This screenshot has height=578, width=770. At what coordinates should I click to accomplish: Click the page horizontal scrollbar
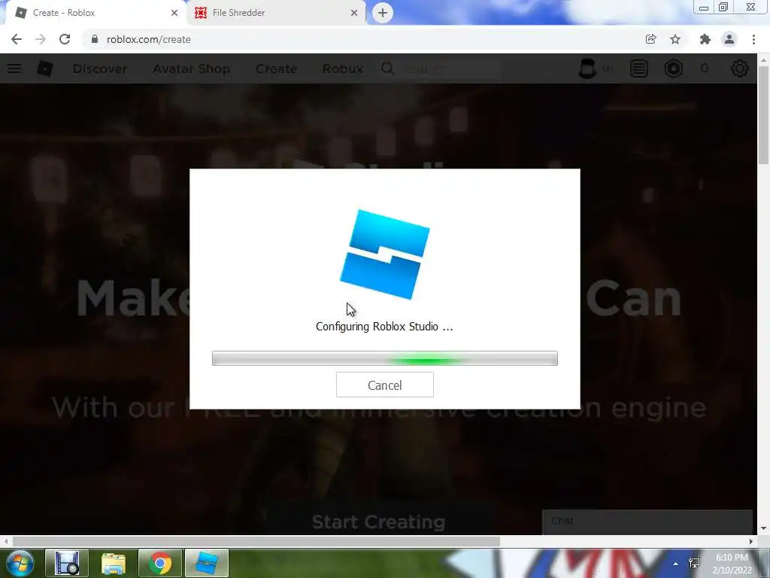[x=256, y=541]
